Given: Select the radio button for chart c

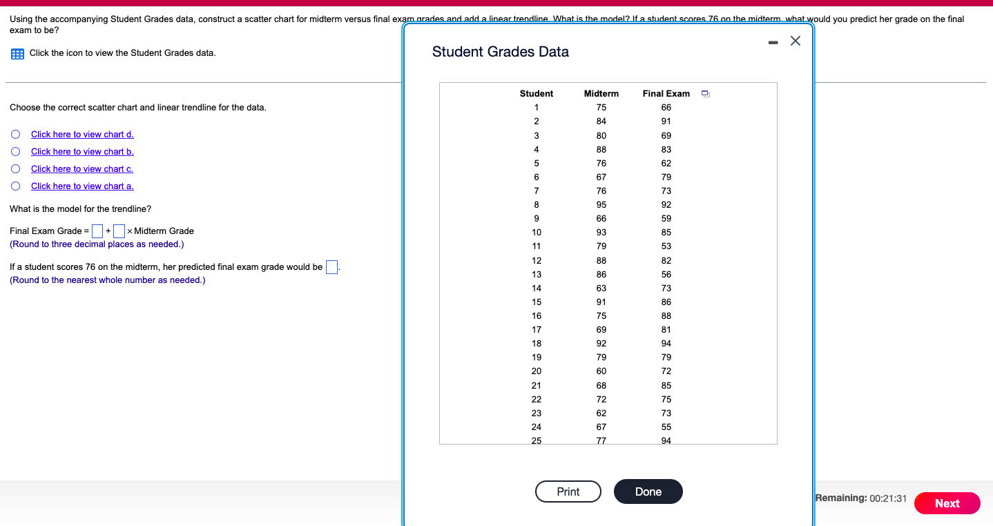Looking at the screenshot, I should pos(15,168).
